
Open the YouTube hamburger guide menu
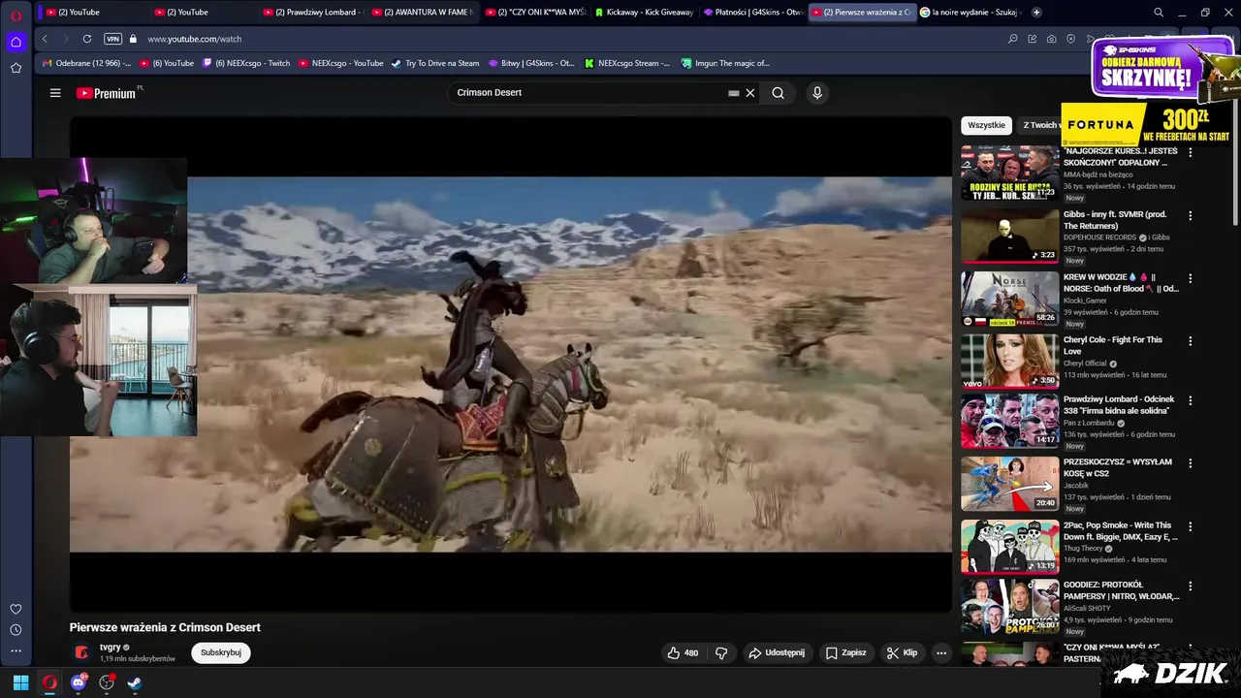pyautogui.click(x=55, y=93)
